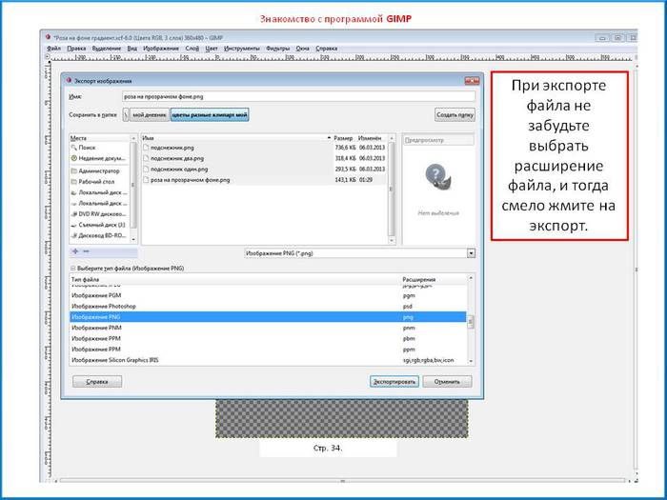Open the Окна menu
The image size is (667, 500).
pyautogui.click(x=302, y=49)
